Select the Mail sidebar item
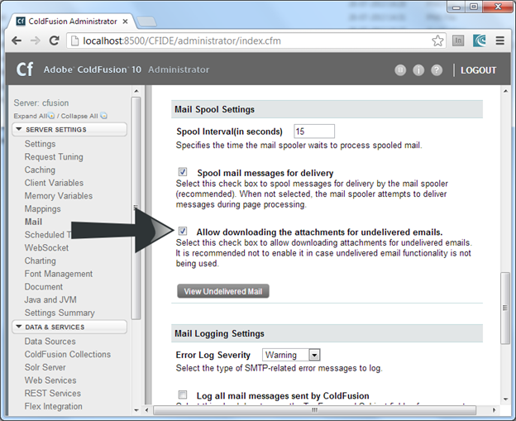The image size is (516, 421). (33, 222)
